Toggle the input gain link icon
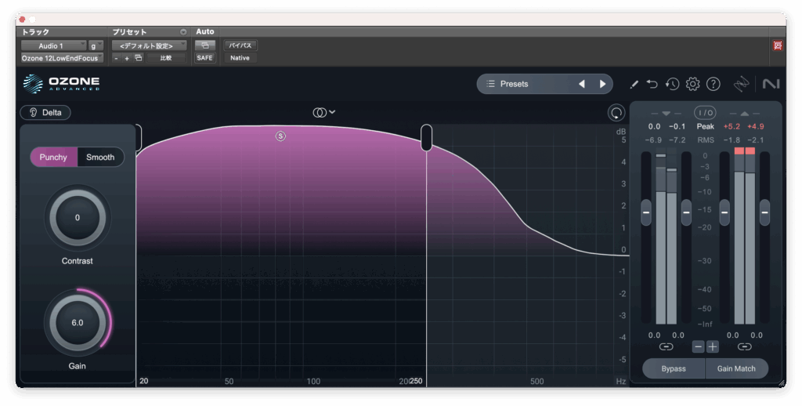This screenshot has height=406, width=802. pyautogui.click(x=666, y=346)
